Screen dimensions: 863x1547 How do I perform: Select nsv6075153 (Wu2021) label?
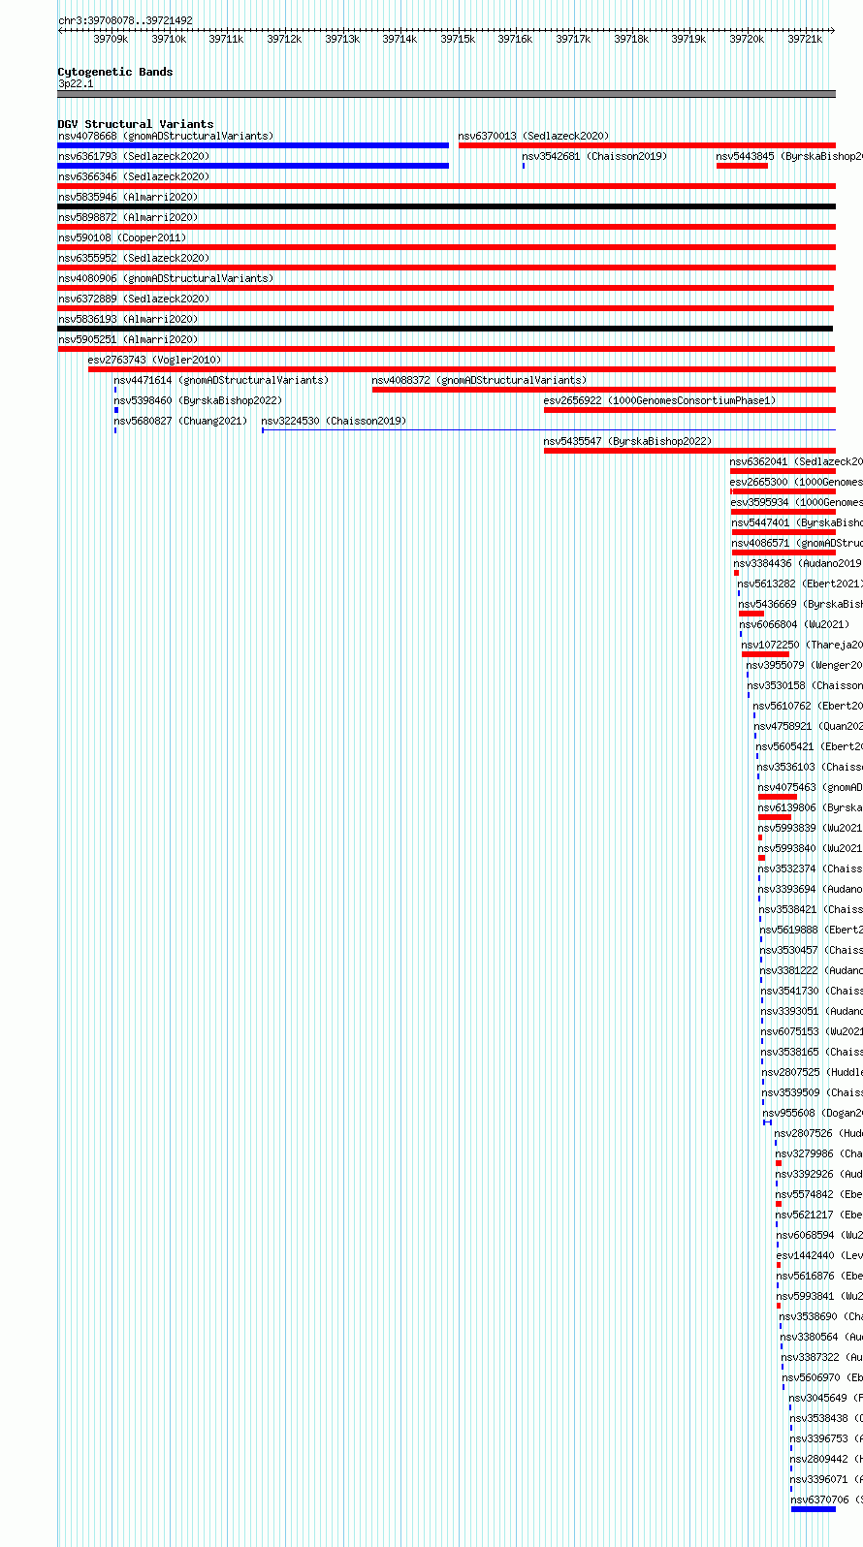(x=812, y=1031)
